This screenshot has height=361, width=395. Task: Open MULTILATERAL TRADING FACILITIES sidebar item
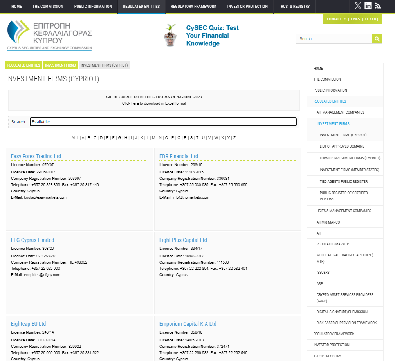[x=345, y=258]
